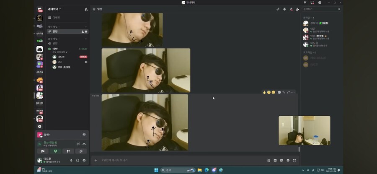Click the Windows taskbar search box

pyautogui.click(x=178, y=170)
